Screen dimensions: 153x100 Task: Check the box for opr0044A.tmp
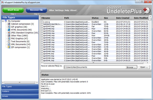[x=42, y=33]
